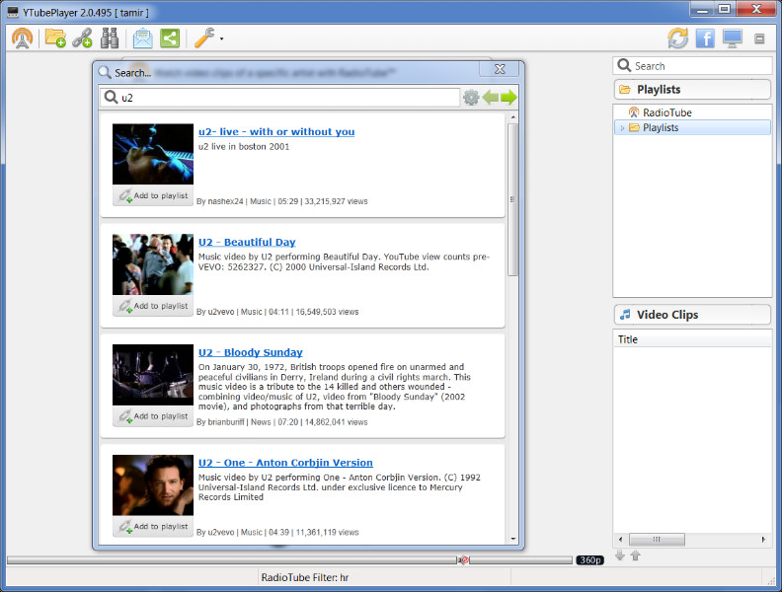The height and width of the screenshot is (592, 782).
Task: Select the Playlists folder tree item
Action: coord(692,127)
